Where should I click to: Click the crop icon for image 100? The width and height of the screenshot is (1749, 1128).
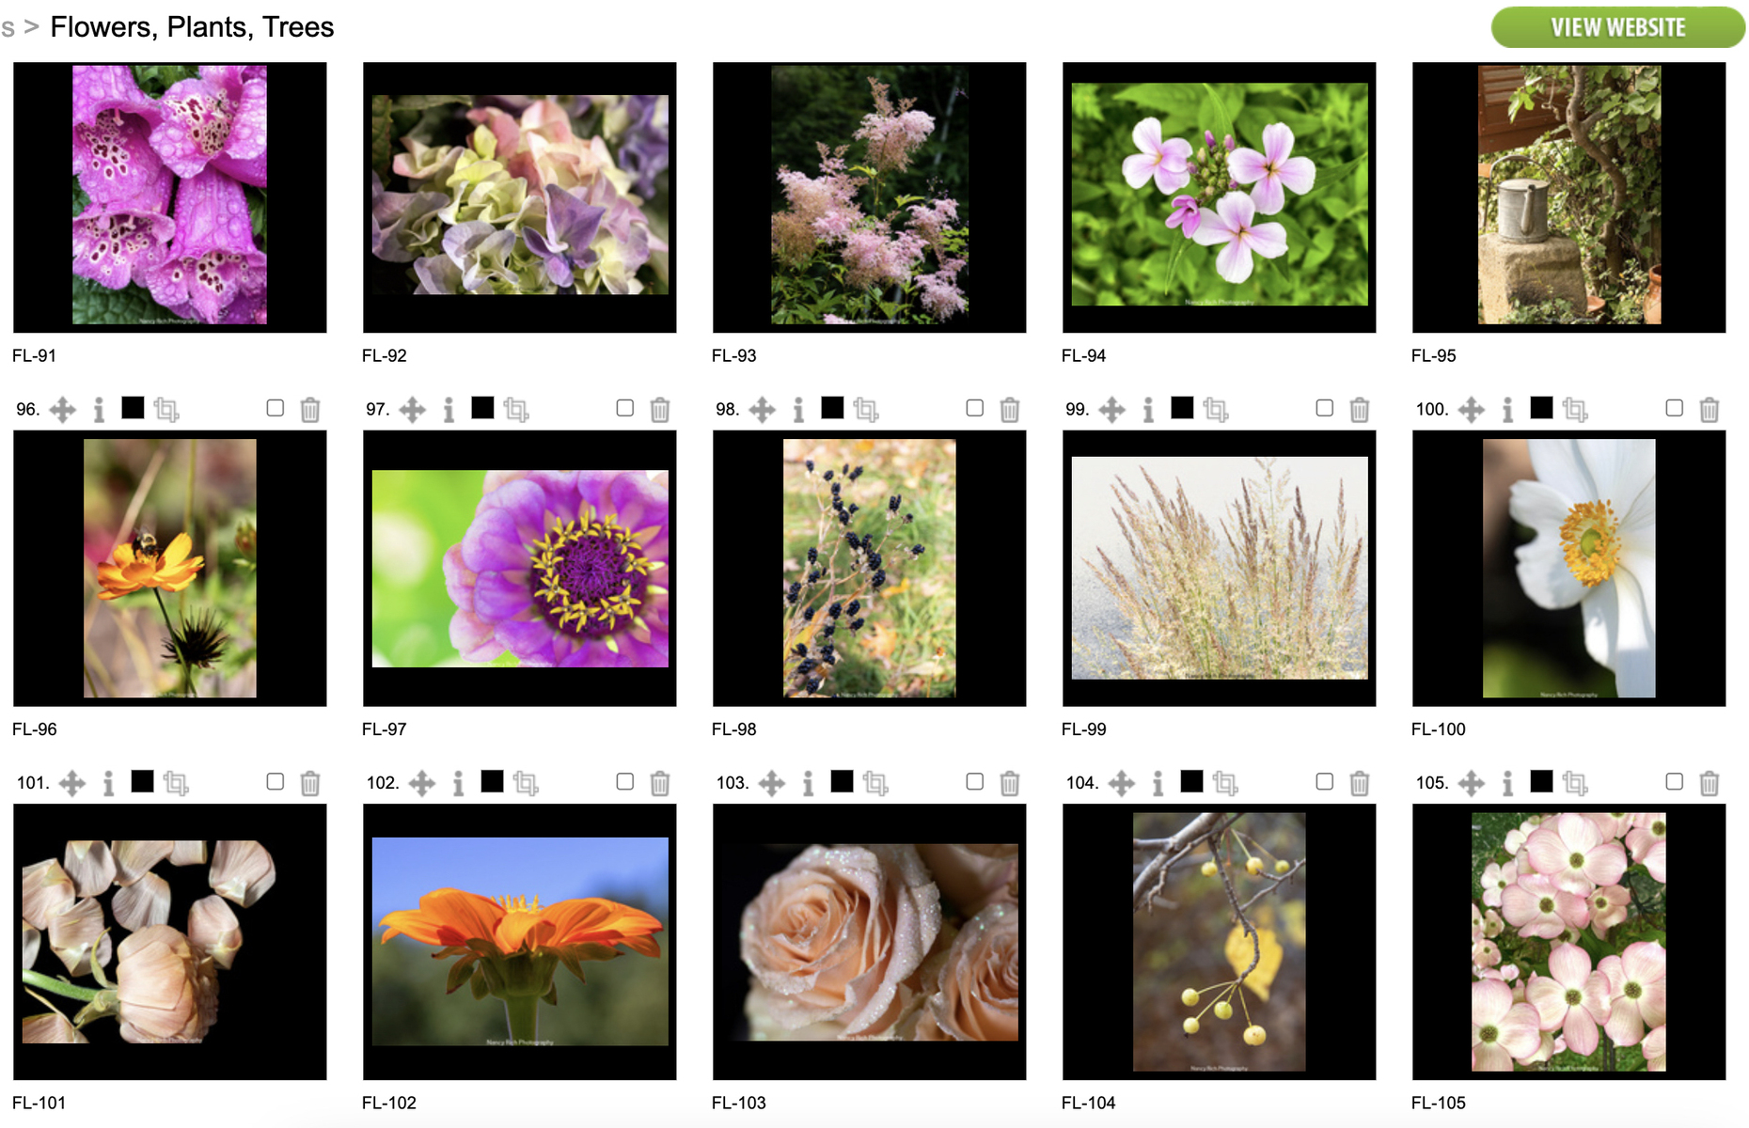(x=1575, y=410)
